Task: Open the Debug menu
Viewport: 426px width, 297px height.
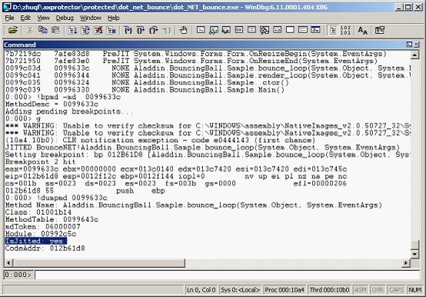Action: 65,18
